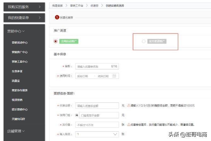Click the 基本信息 section heading
This screenshot has width=211, height=141.
click(x=60, y=54)
